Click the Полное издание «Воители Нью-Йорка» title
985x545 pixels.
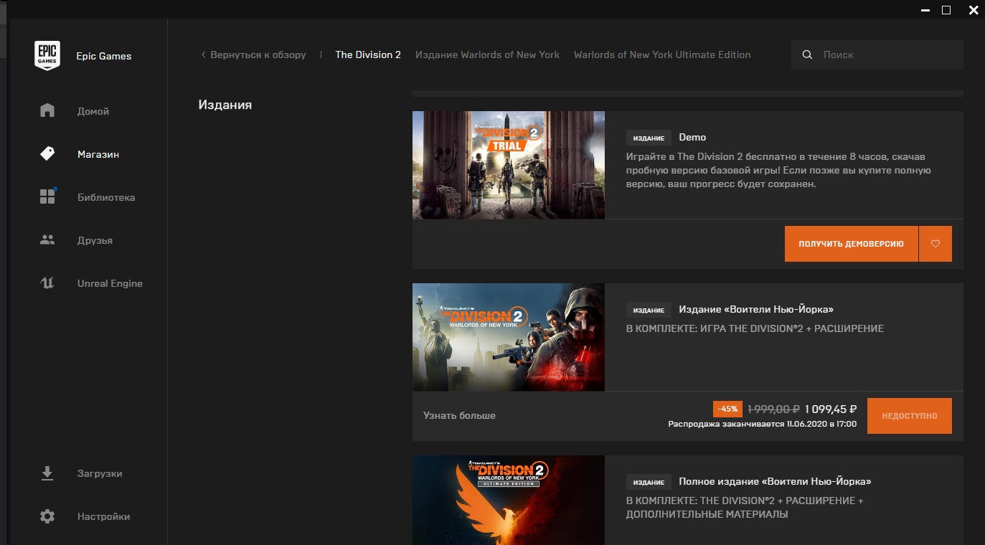[x=775, y=481]
